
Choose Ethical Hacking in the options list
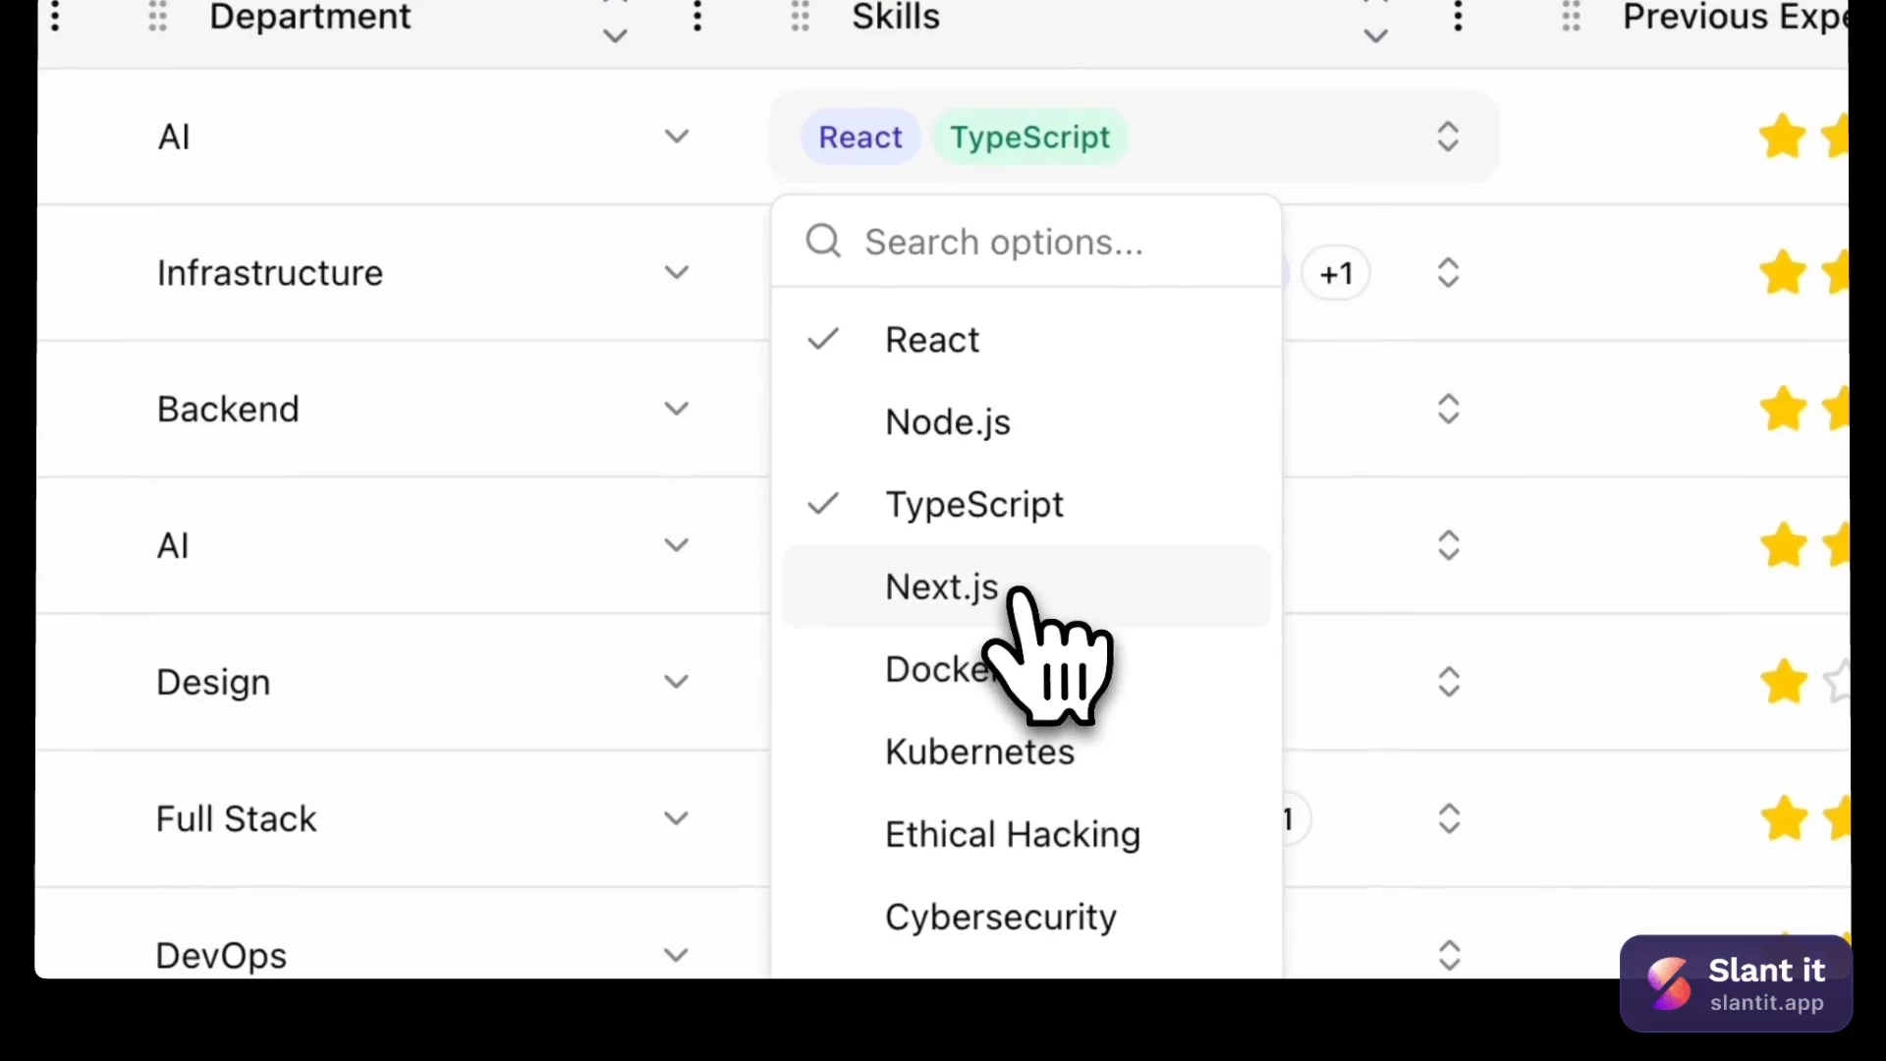click(x=1012, y=835)
